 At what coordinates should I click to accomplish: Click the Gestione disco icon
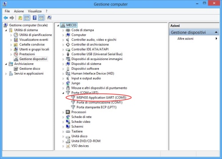16,68
